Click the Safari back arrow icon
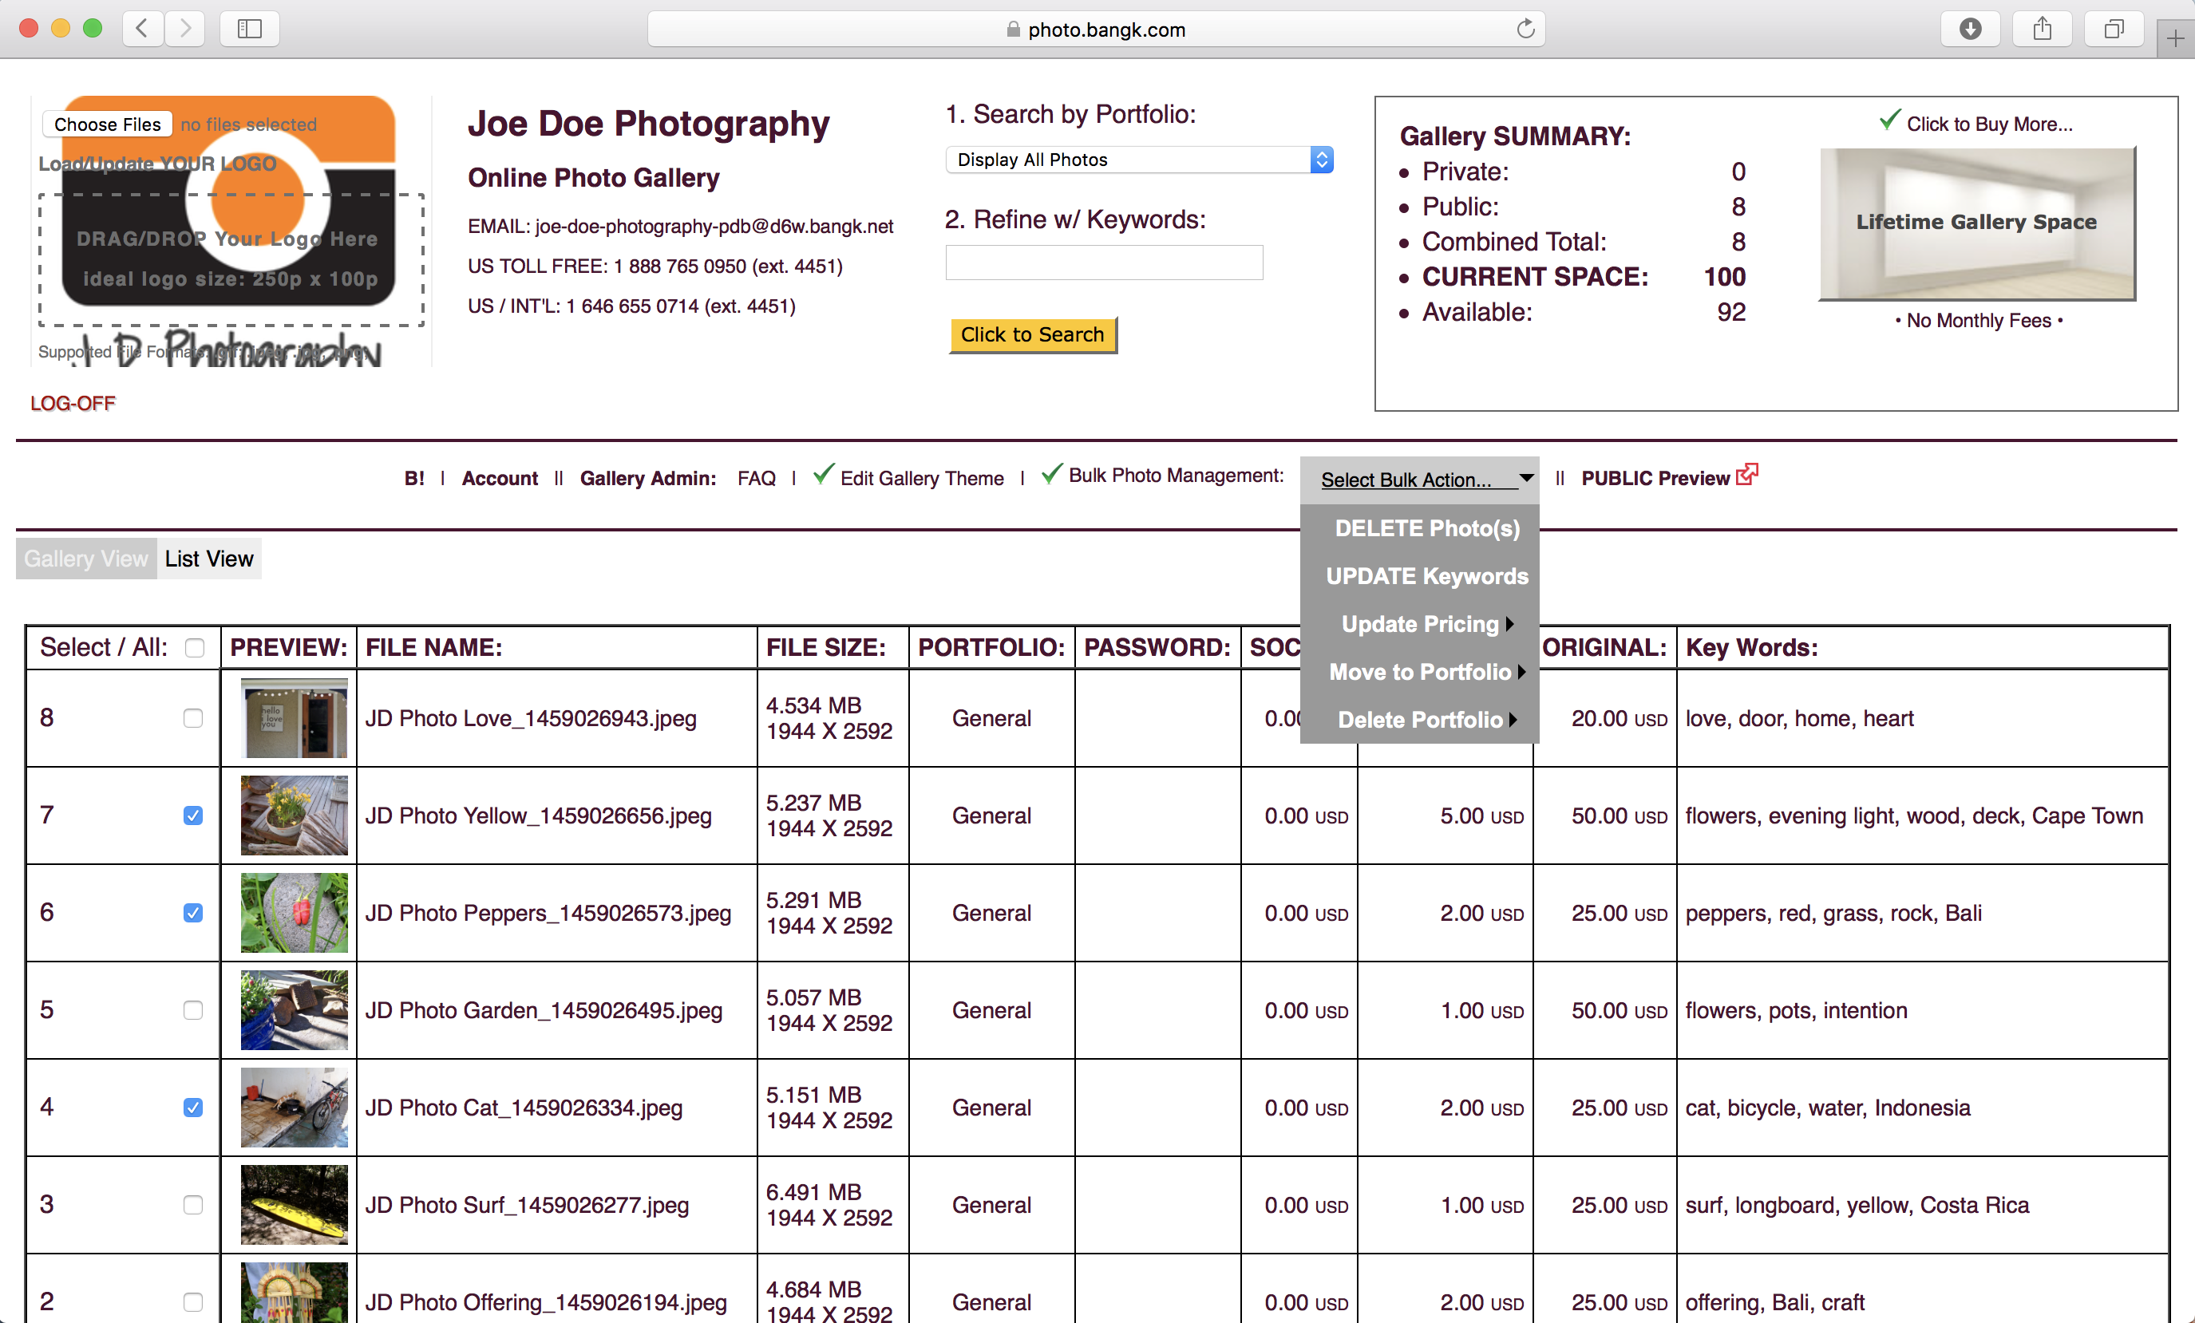The height and width of the screenshot is (1323, 2195). pyautogui.click(x=141, y=29)
